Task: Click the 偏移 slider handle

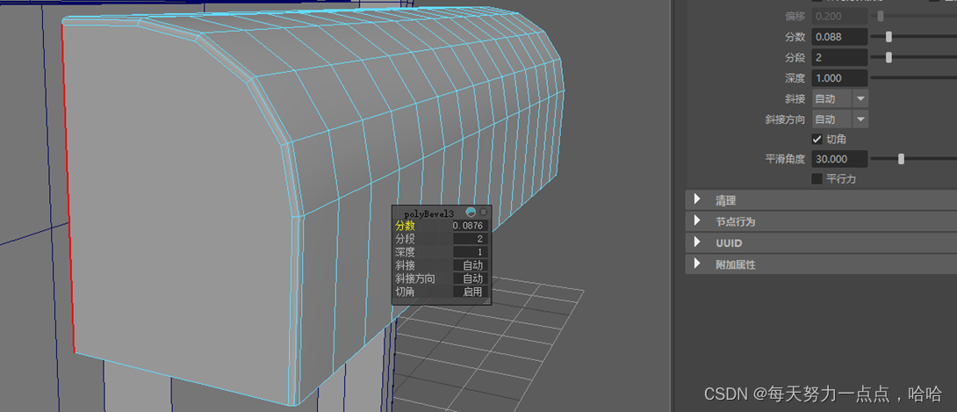Action: tap(880, 17)
